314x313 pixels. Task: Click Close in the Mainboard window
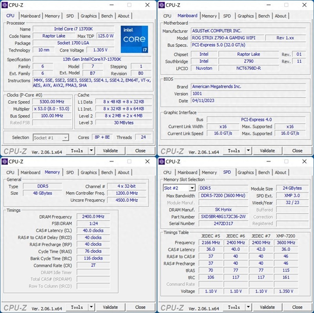pyautogui.click(x=298, y=150)
